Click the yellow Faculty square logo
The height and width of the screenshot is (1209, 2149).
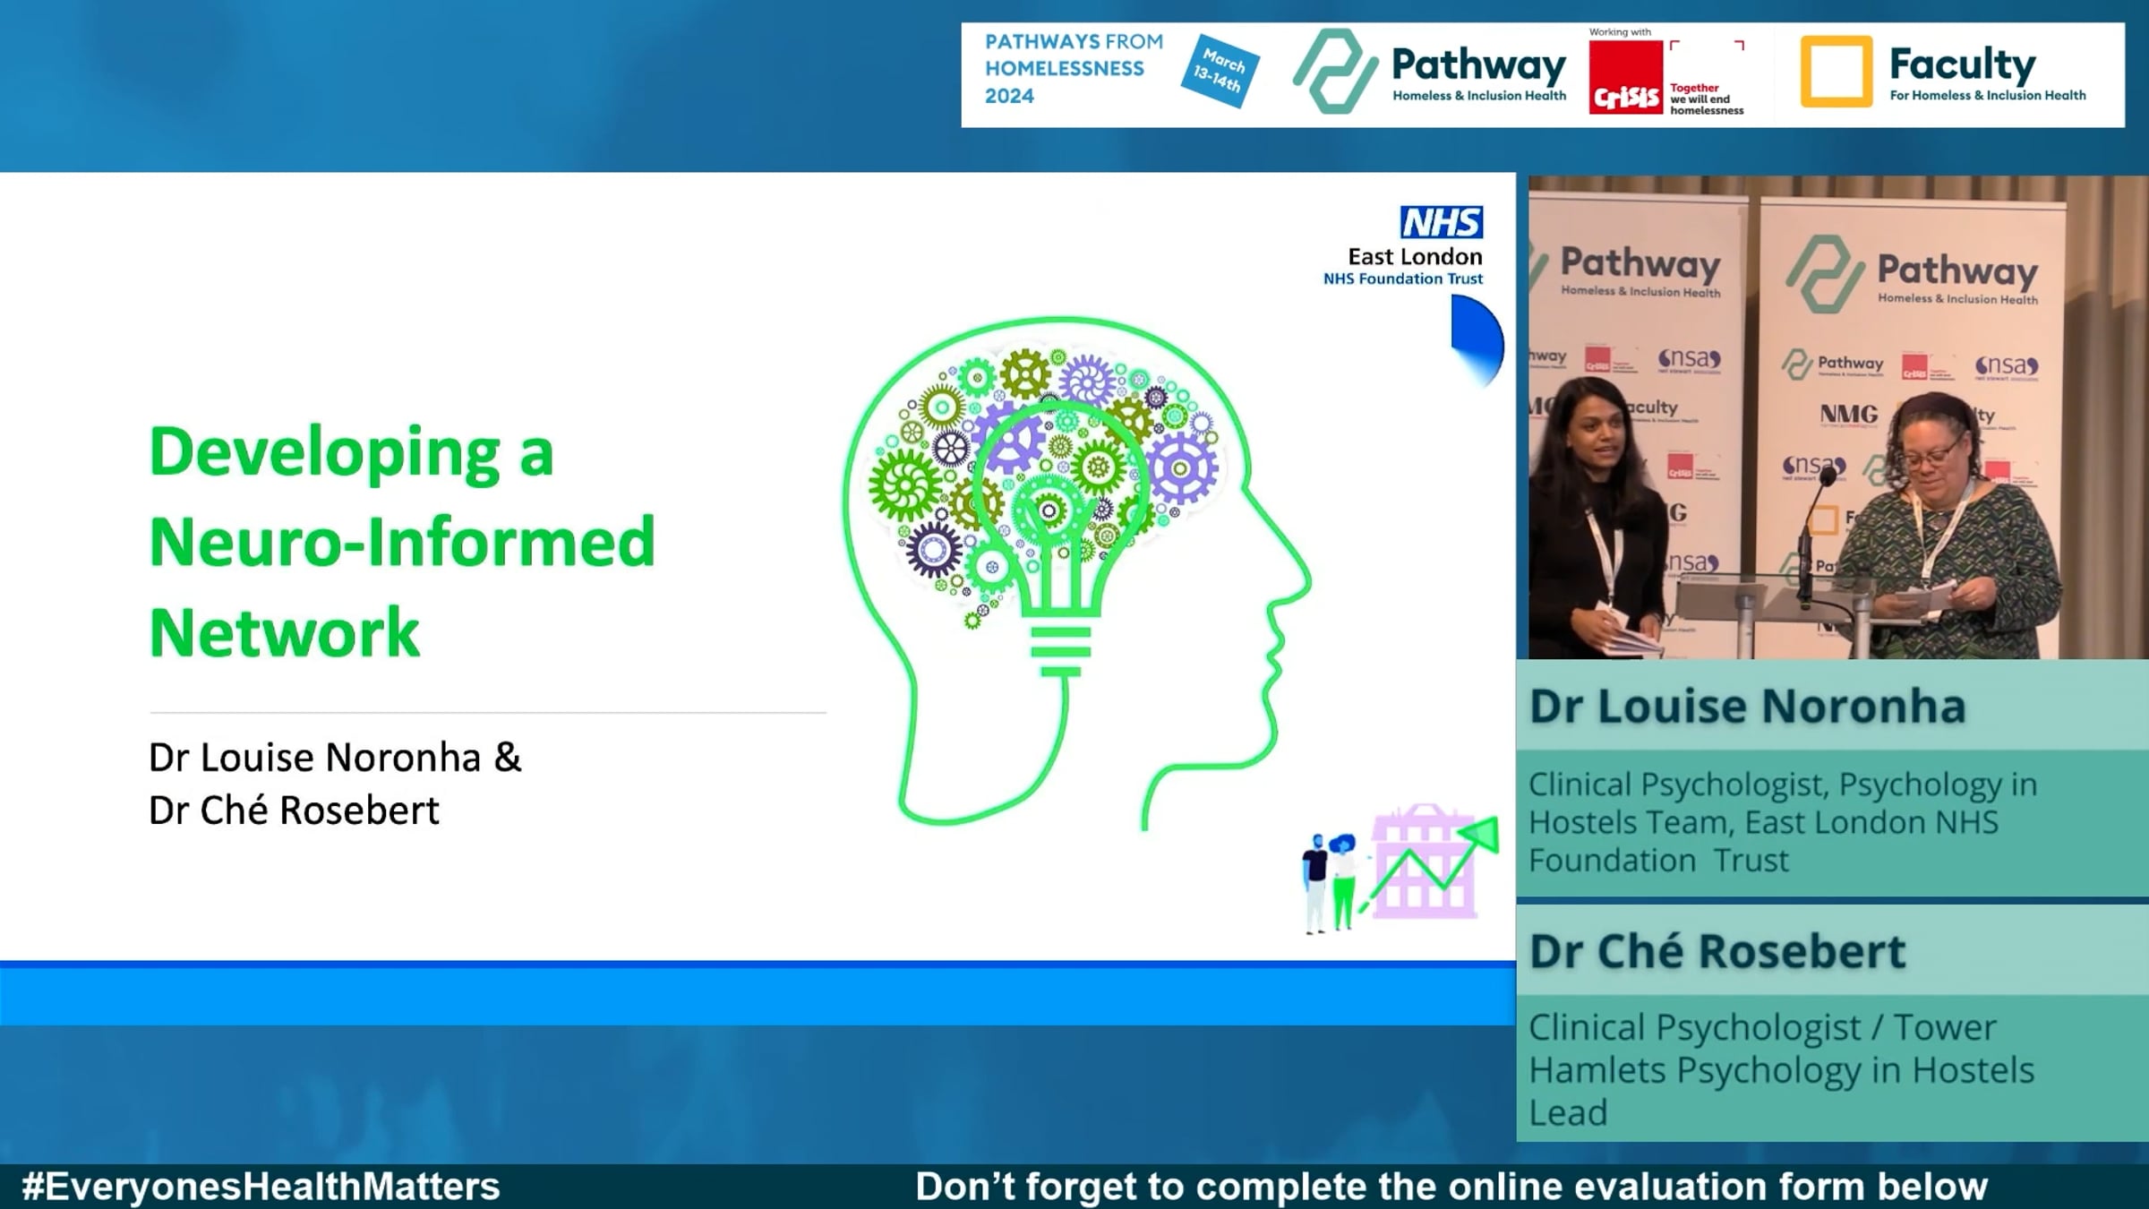tap(1836, 72)
